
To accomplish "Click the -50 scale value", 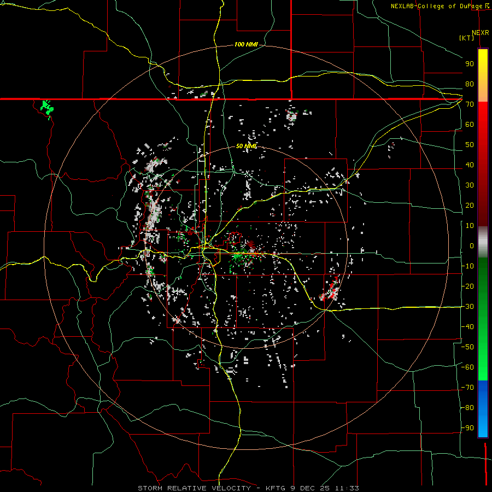I will point(467,347).
